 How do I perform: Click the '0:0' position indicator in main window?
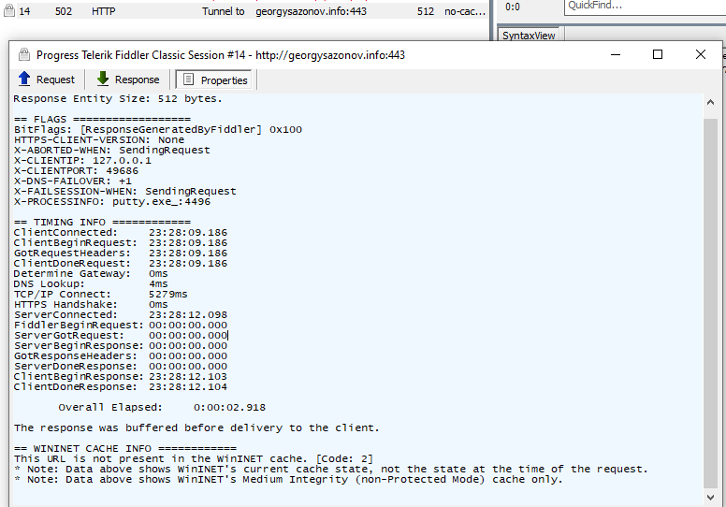tap(512, 7)
